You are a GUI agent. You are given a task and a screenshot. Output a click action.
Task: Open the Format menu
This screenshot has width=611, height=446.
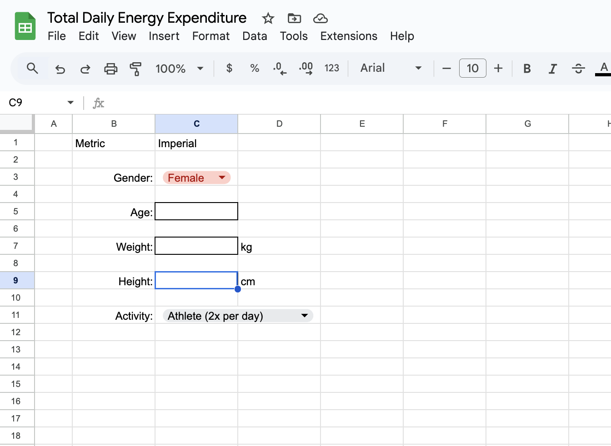[211, 36]
